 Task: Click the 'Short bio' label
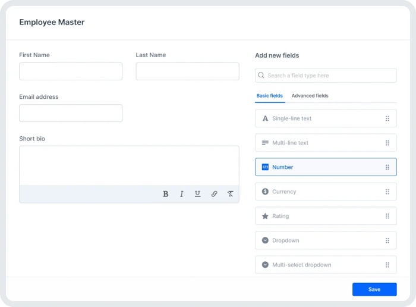(x=32, y=139)
